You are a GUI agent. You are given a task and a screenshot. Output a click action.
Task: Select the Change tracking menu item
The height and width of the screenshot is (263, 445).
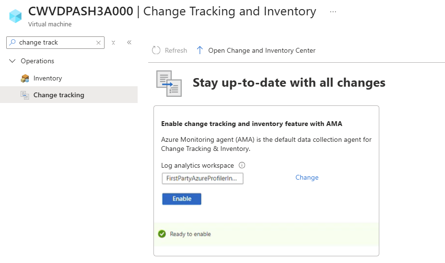(x=59, y=95)
